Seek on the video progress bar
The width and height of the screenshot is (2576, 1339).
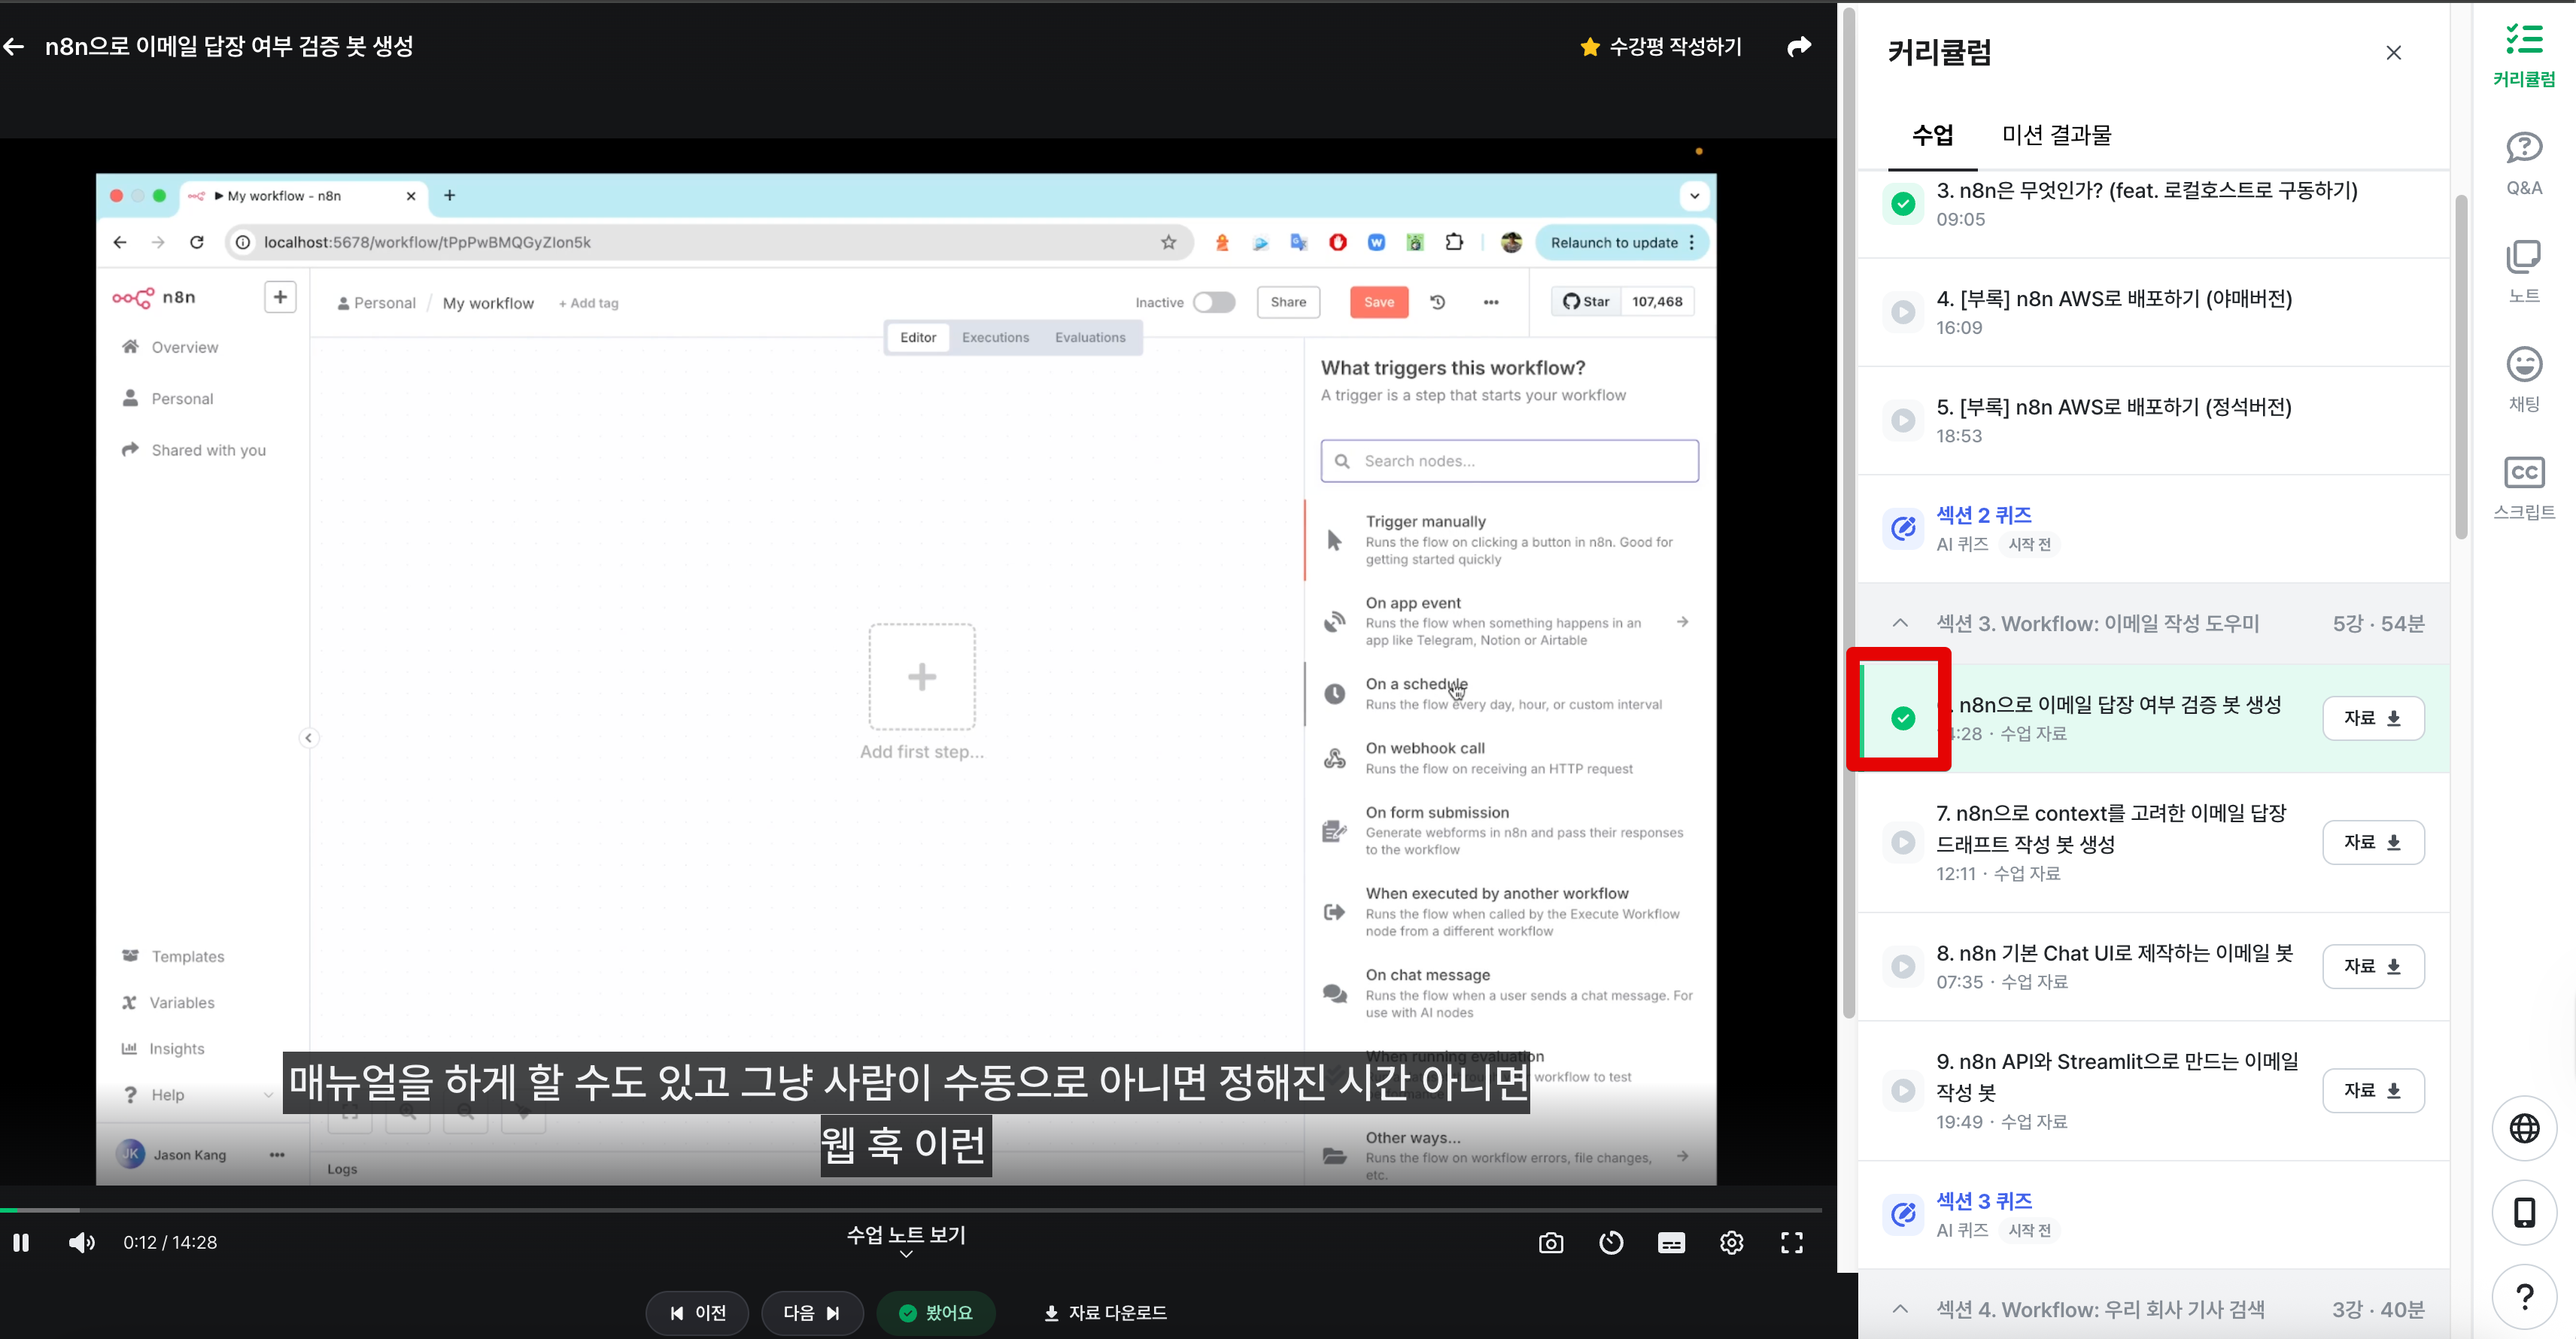point(900,1210)
